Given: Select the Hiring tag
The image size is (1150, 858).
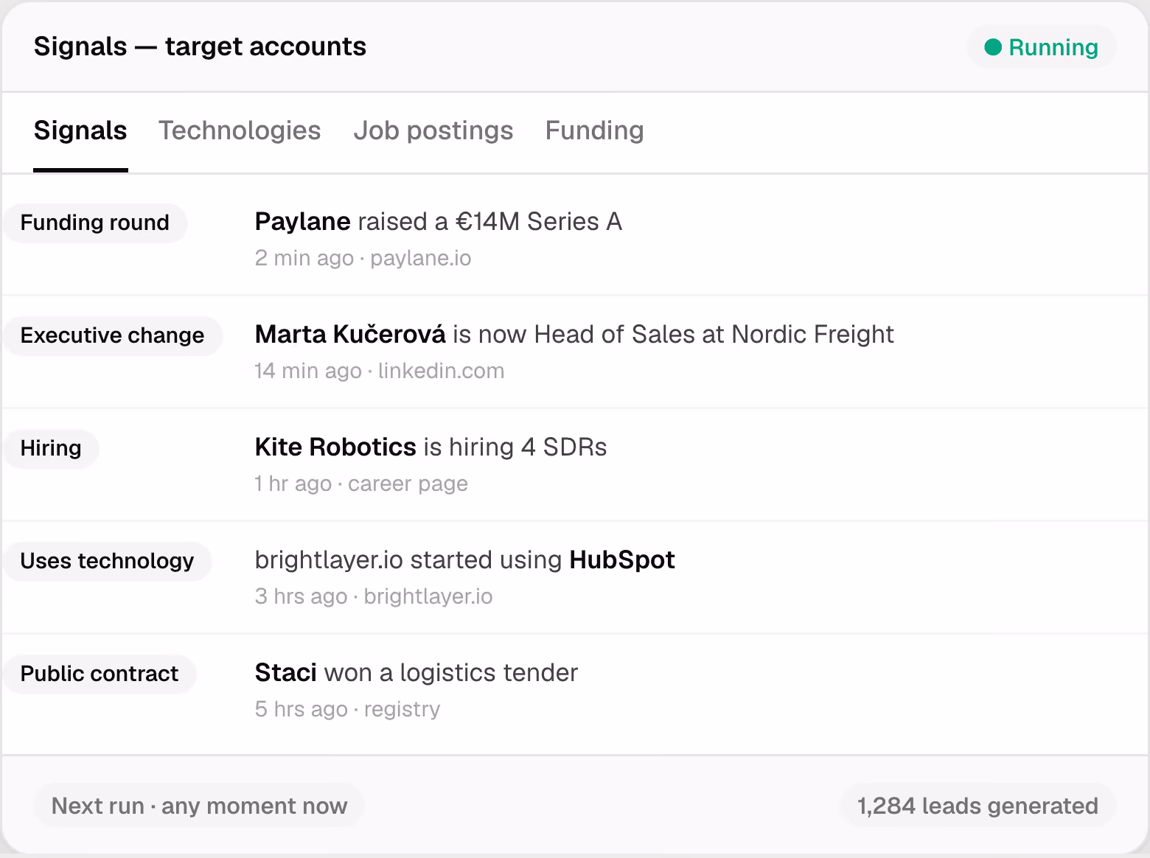Looking at the screenshot, I should tap(51, 448).
